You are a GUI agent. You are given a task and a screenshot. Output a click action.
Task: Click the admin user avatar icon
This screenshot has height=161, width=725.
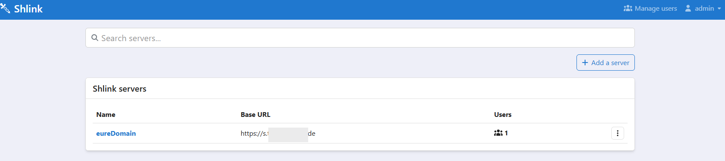point(688,8)
